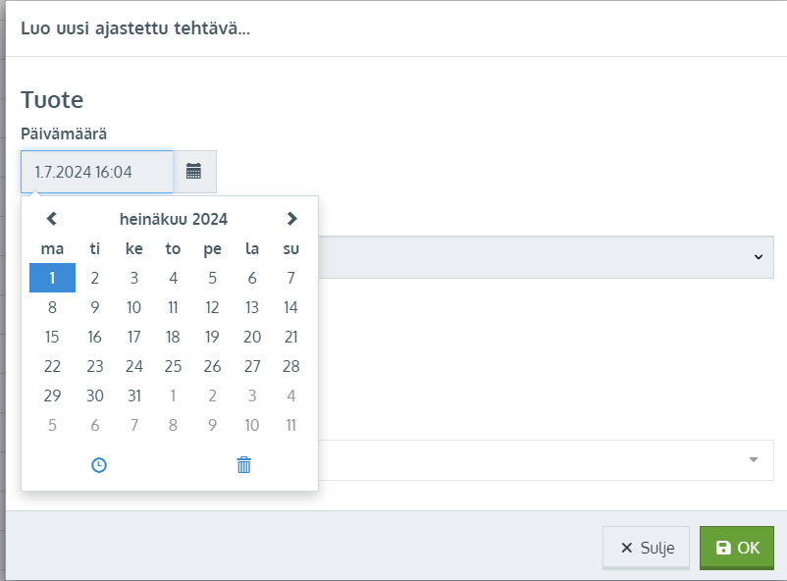Go to next month with right arrow
787x581 pixels.
click(x=291, y=219)
